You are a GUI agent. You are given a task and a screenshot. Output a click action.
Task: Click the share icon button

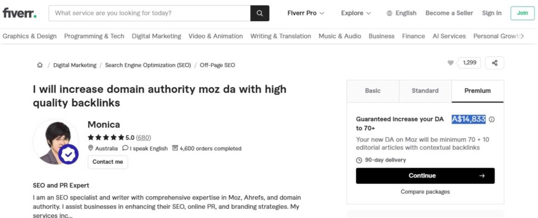point(495,63)
